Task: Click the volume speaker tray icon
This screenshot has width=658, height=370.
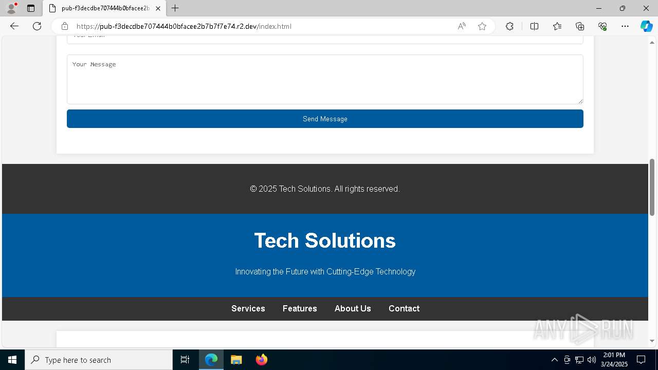Action: pos(592,360)
